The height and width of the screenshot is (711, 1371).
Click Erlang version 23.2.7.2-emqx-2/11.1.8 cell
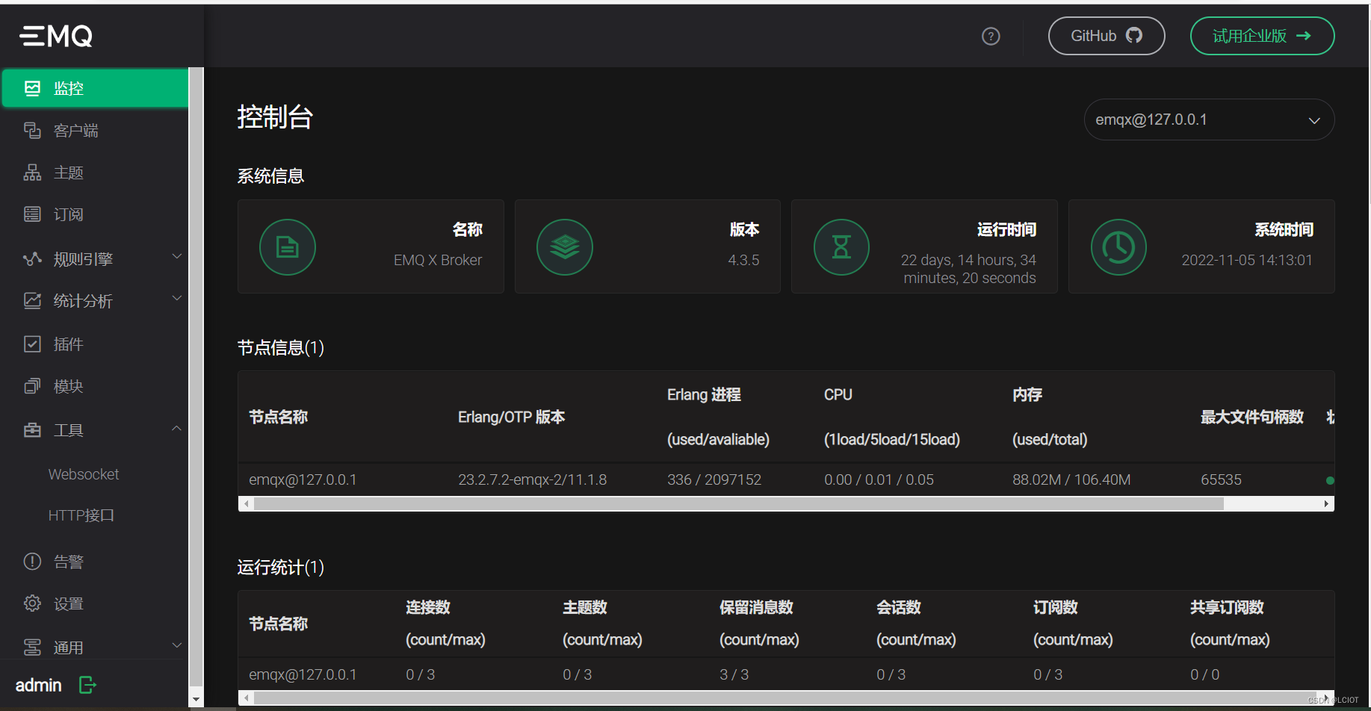tap(533, 479)
